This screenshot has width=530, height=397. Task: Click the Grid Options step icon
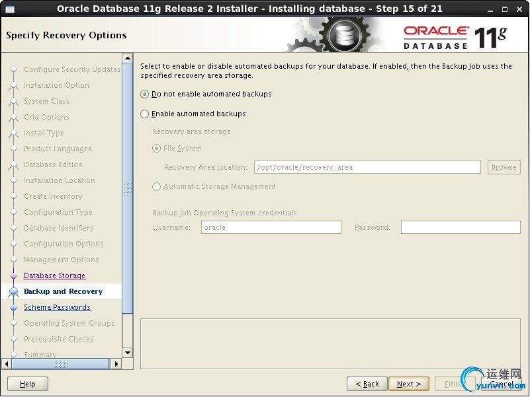click(13, 118)
